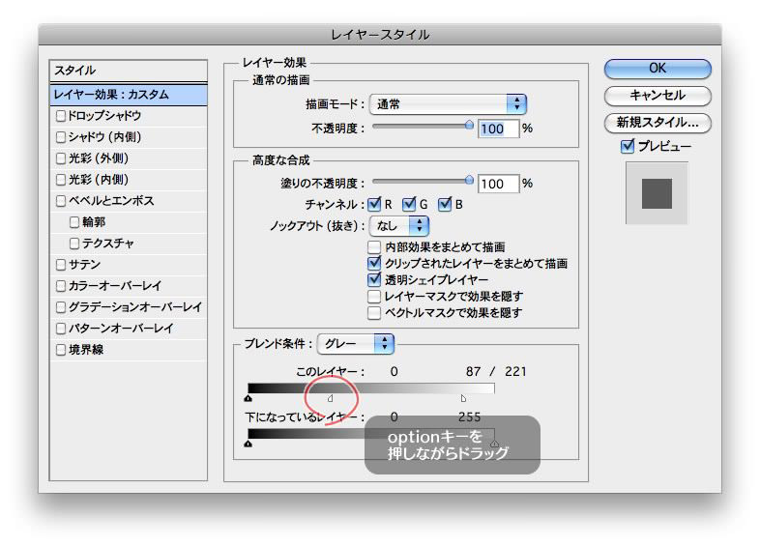Enable the ベベルとエンボス checkbox
The height and width of the screenshot is (546, 760).
tap(61, 201)
